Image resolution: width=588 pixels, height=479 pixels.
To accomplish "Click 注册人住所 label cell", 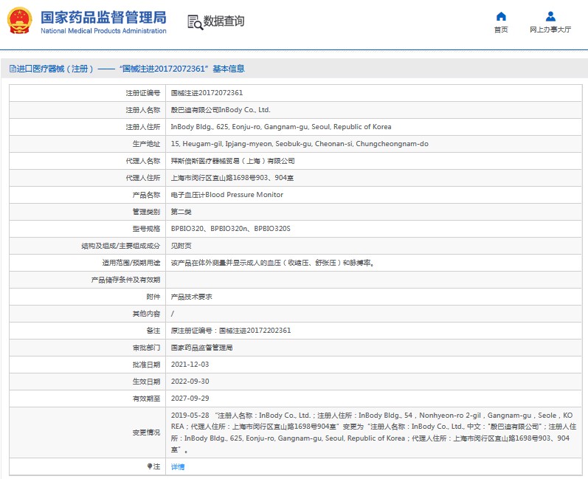I will pyautogui.click(x=143, y=127).
